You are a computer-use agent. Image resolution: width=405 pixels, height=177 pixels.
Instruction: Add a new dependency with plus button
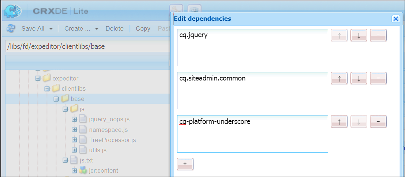coord(185,164)
